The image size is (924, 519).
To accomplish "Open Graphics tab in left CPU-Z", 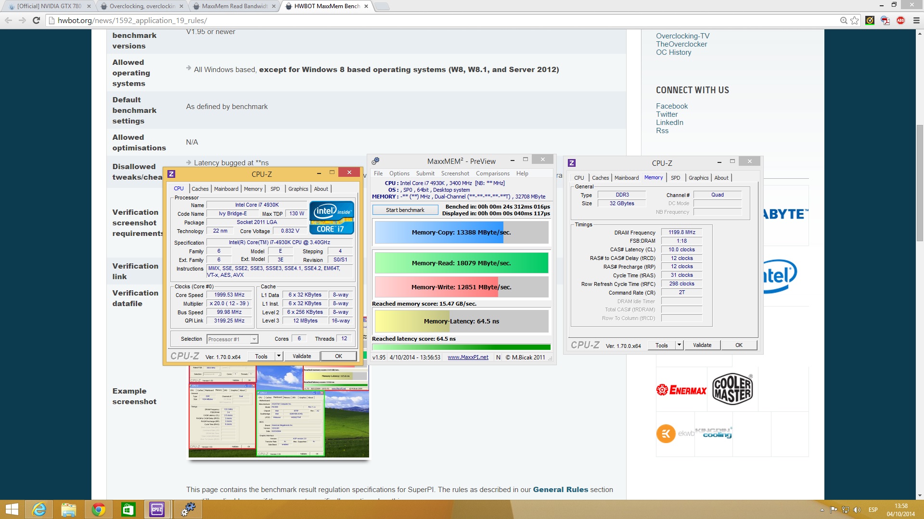I will (298, 189).
